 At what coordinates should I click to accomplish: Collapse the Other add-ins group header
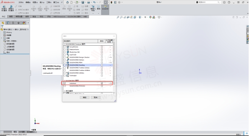click(x=64, y=91)
